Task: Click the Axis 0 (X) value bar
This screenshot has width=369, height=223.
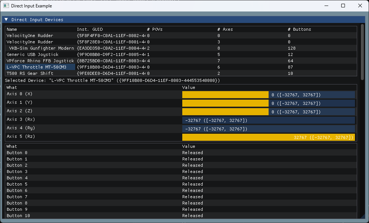Action: pyautogui.click(x=225, y=94)
